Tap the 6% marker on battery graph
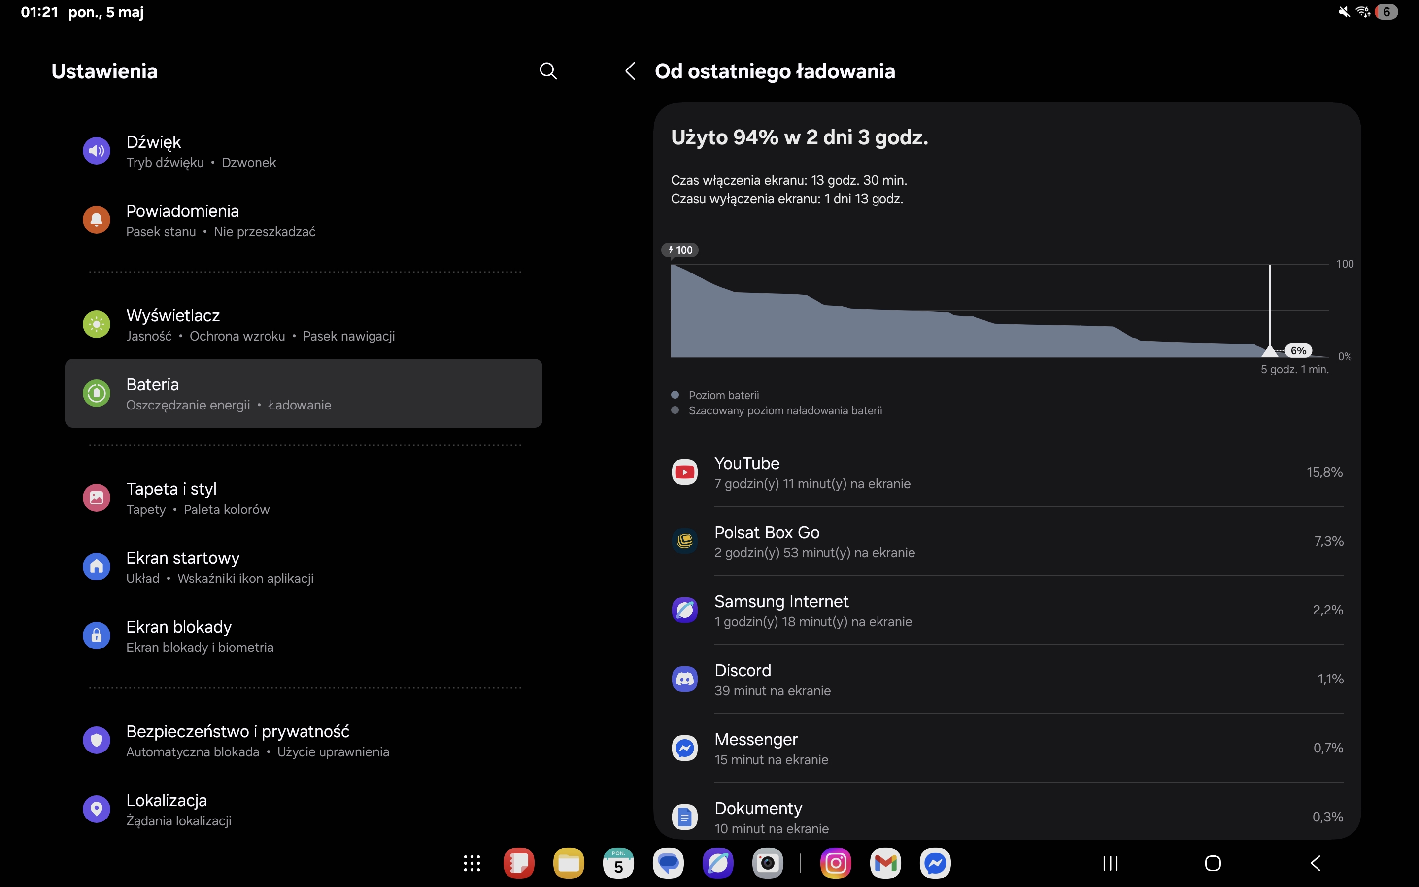 coord(1298,351)
